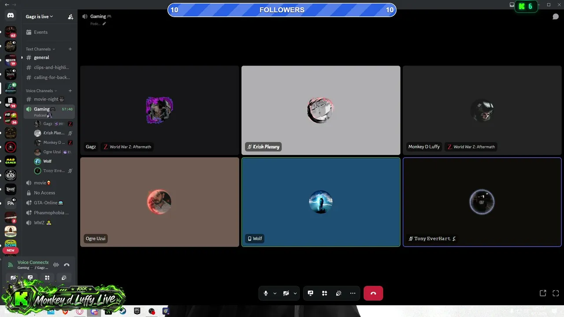Select Ogre Uzui in the voice user list
The image size is (564, 317).
point(53,152)
